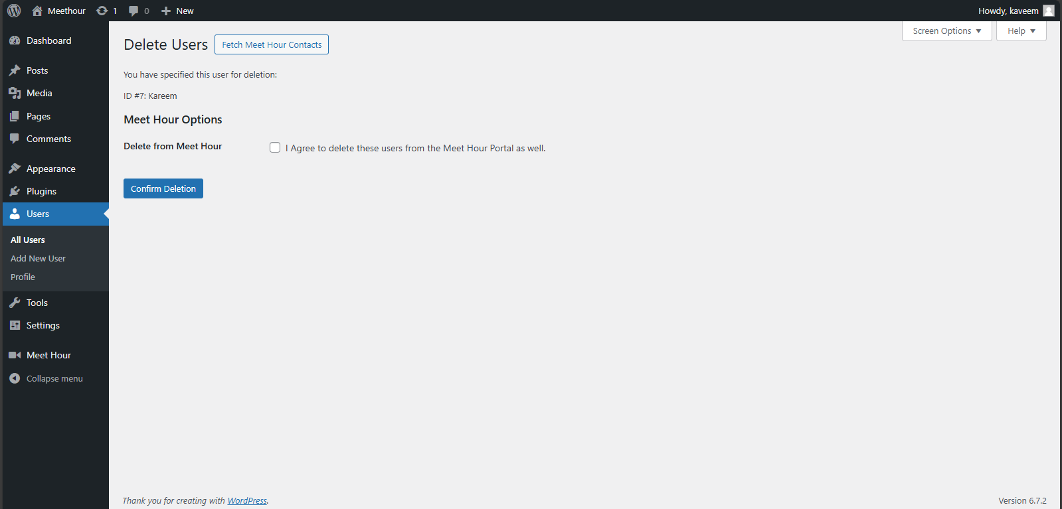Click the Meet Hour Options heading
The height and width of the screenshot is (509, 1062).
[x=173, y=119]
